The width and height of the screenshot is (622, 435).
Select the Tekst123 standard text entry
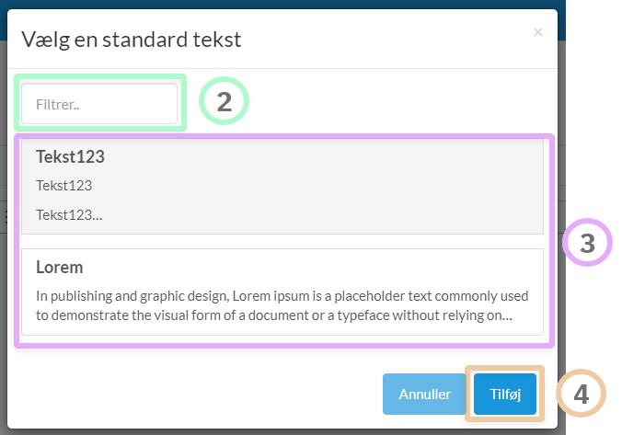point(282,187)
